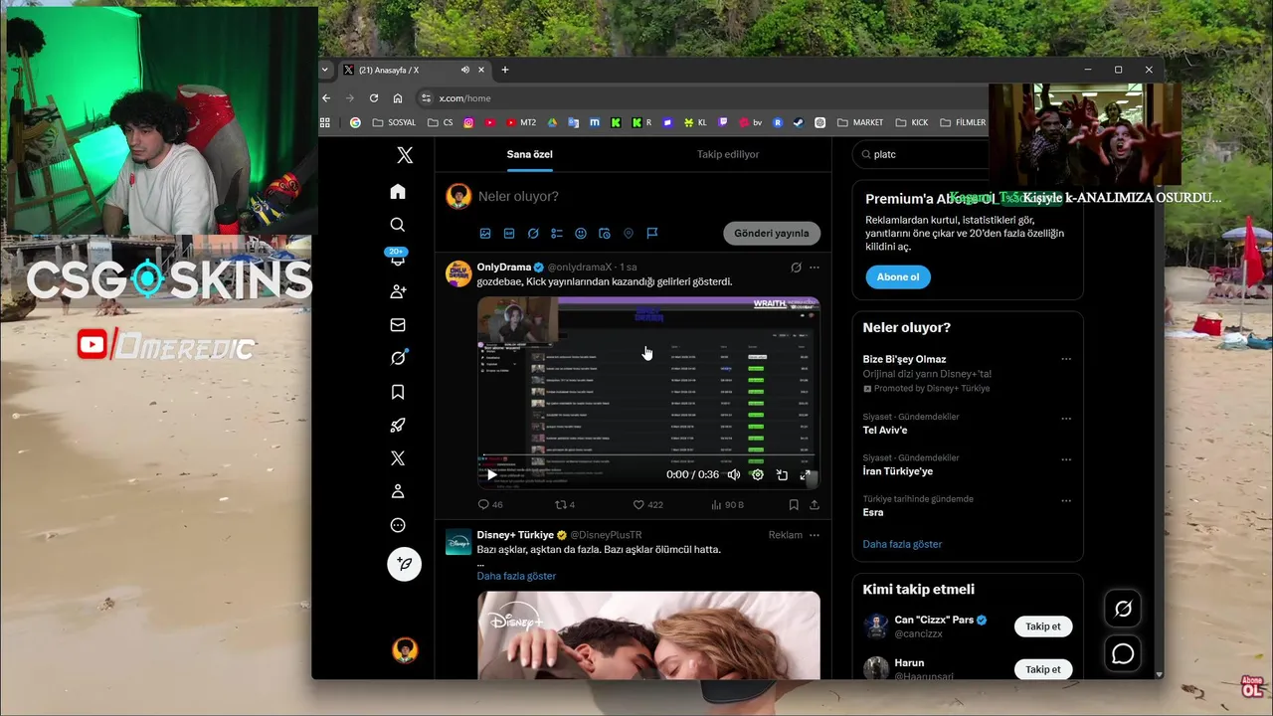Screen dimensions: 1273x716
Task: Repost the OnlyDrama post
Action: pos(564,505)
